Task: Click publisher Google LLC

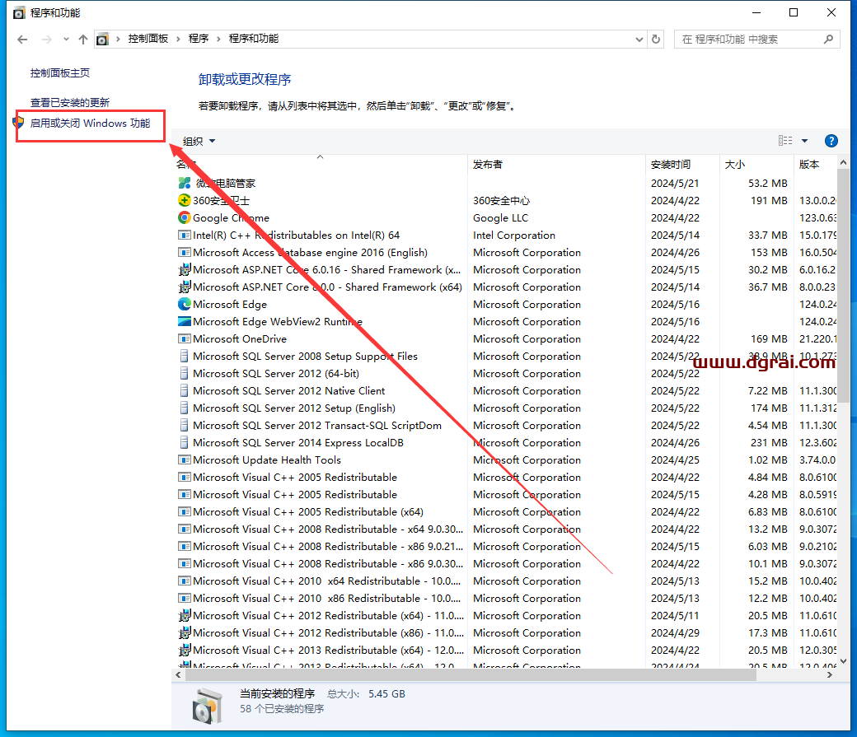Action: tap(501, 218)
